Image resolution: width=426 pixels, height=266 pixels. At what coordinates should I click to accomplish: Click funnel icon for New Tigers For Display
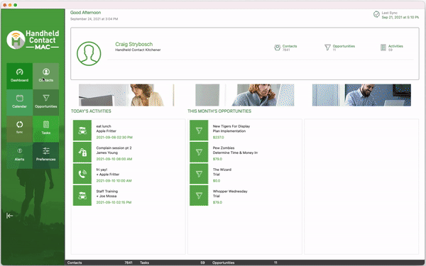pyautogui.click(x=199, y=131)
